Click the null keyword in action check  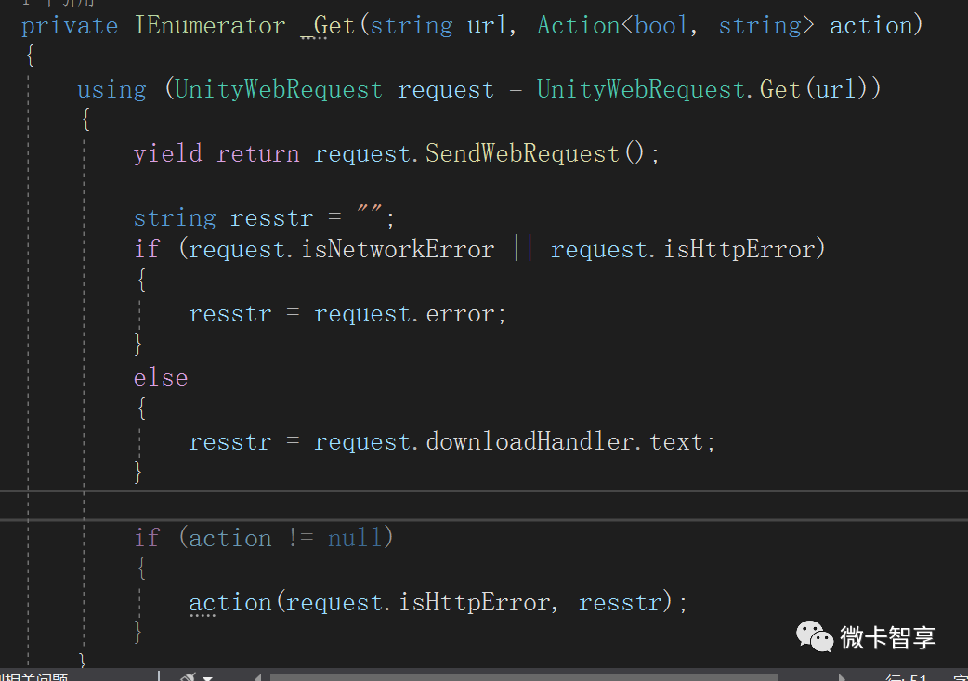[x=355, y=538]
